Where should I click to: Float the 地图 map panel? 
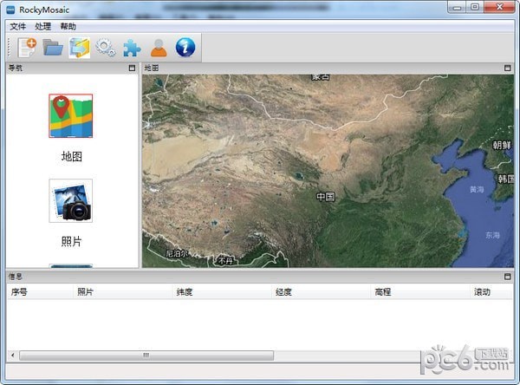tap(508, 68)
